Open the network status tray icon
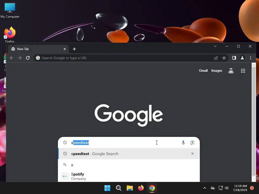The width and height of the screenshot is (259, 194). point(221,188)
